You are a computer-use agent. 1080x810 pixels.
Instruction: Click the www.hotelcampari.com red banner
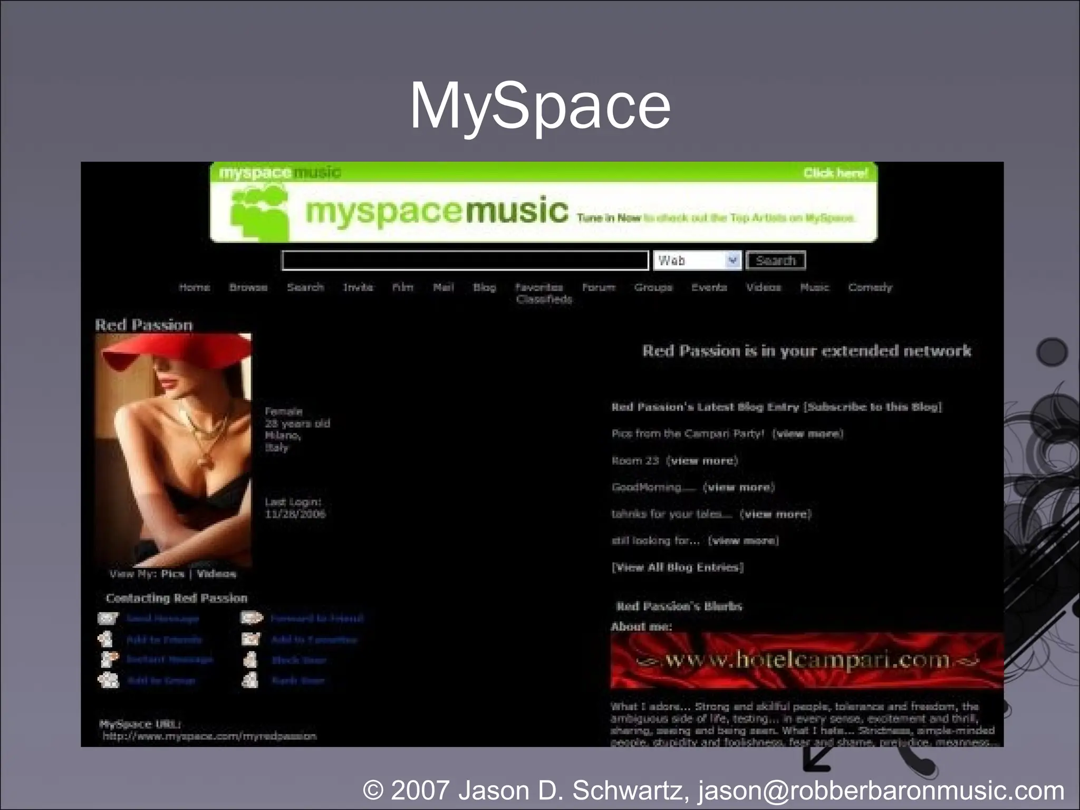[x=807, y=660]
